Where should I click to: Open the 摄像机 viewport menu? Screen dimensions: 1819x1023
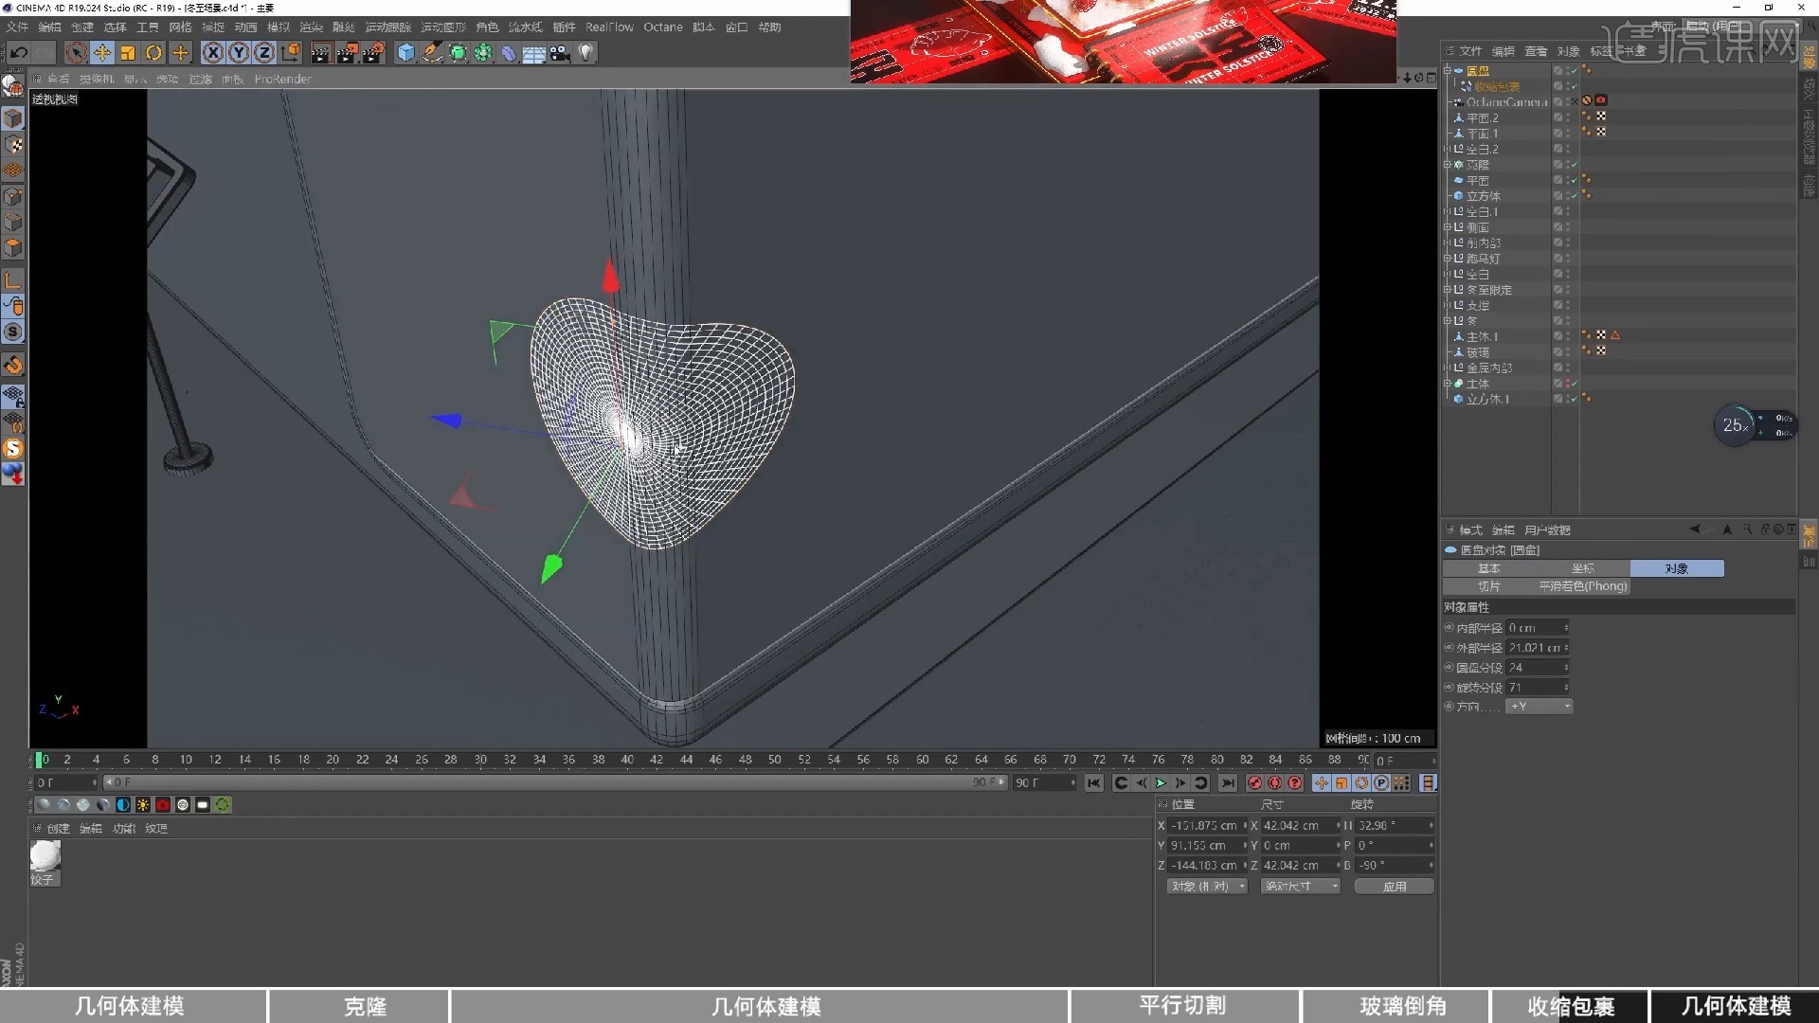coord(97,80)
